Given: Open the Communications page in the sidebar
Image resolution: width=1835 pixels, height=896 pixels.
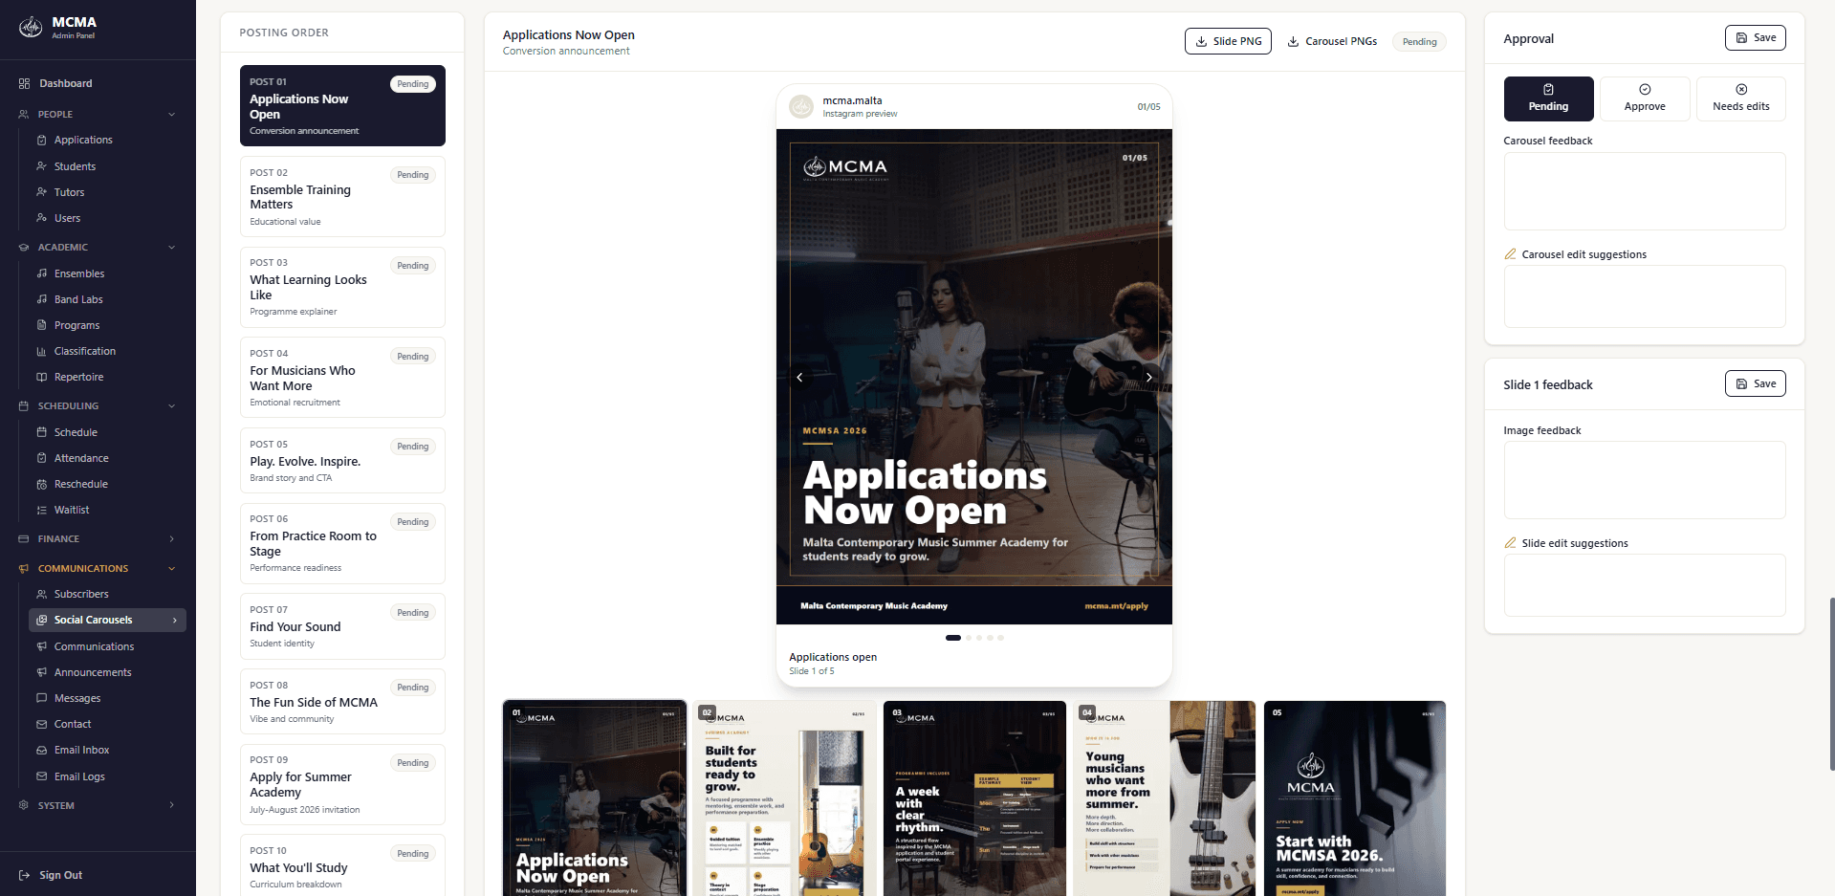Looking at the screenshot, I should coord(107,646).
